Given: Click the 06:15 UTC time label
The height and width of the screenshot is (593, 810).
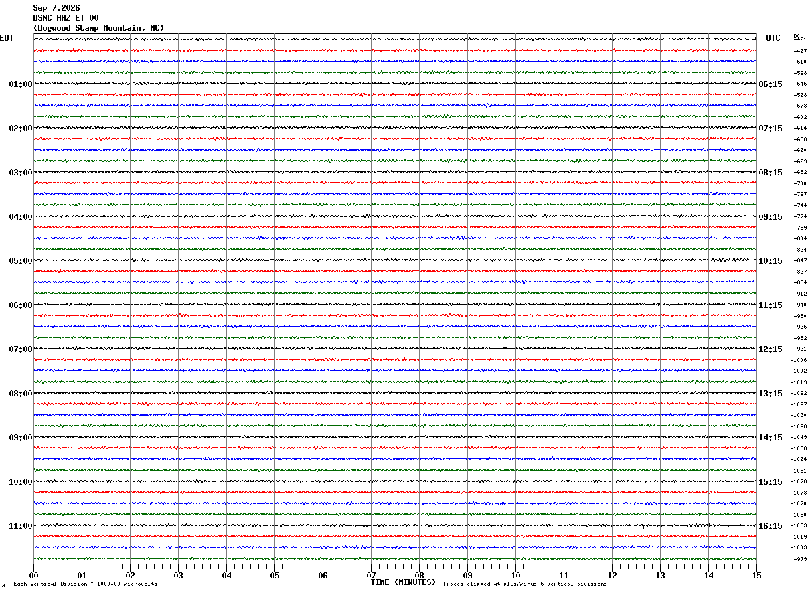Looking at the screenshot, I should [x=771, y=84].
